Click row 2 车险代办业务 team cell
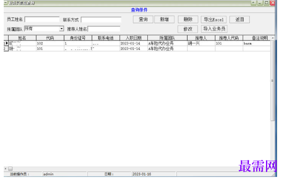285x179 pixels. pos(167,49)
